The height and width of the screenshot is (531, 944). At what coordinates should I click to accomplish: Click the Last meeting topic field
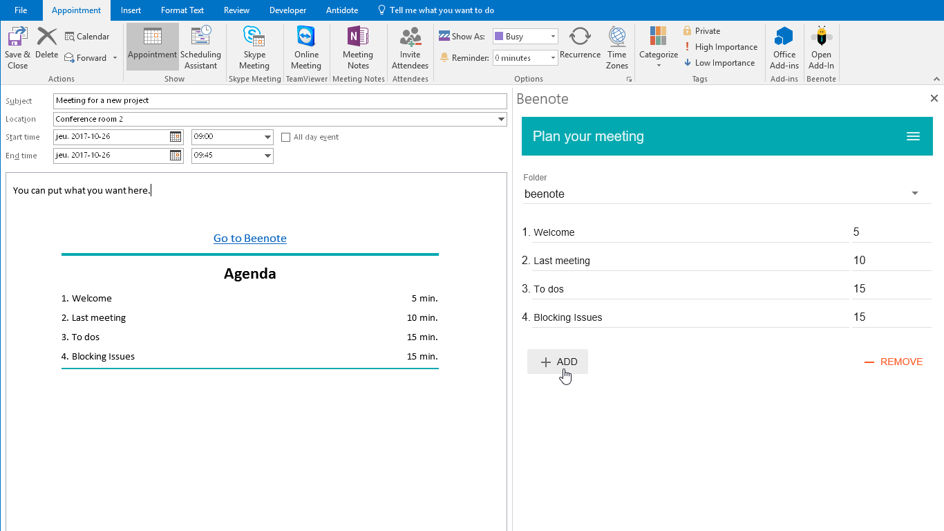pos(690,261)
